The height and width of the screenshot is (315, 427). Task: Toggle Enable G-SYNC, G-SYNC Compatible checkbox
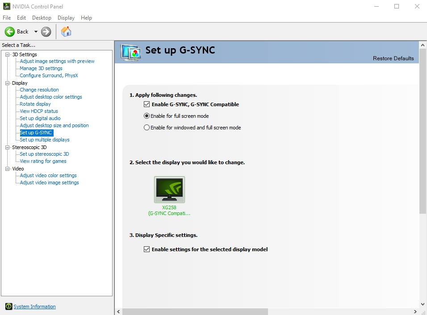click(x=147, y=104)
